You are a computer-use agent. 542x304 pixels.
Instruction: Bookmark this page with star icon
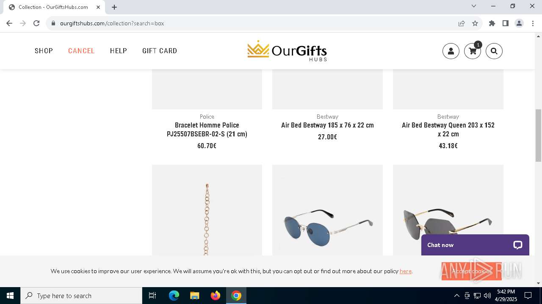pos(475,23)
